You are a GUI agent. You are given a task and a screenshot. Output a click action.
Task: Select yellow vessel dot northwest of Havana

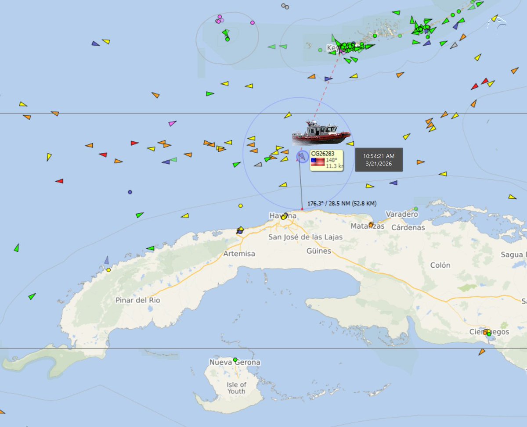tap(240, 205)
